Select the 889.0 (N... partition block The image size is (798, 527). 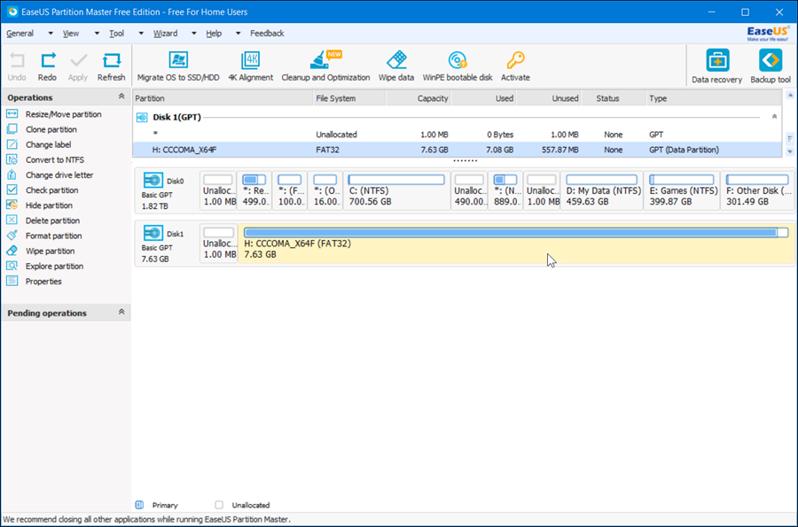pos(505,190)
